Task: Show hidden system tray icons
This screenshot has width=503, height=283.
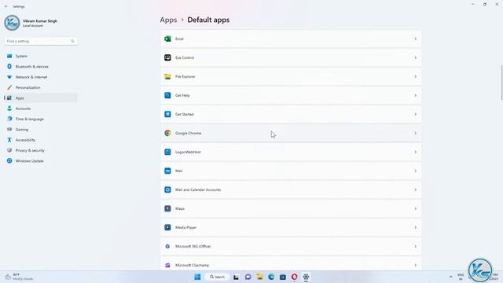Action: tap(450, 277)
